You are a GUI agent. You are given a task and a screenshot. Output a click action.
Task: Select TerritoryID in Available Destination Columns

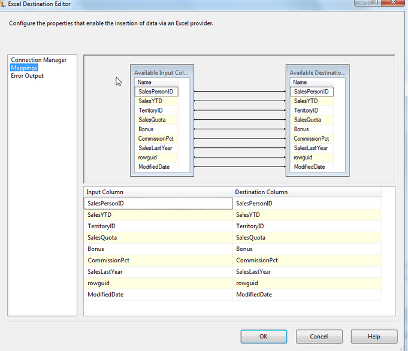312,110
